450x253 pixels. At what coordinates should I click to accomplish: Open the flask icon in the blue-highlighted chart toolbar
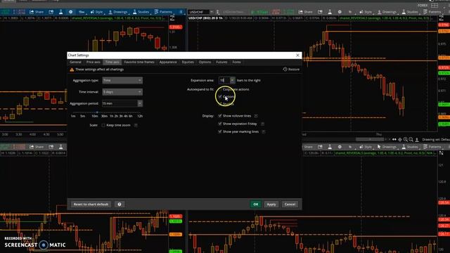tap(61, 12)
